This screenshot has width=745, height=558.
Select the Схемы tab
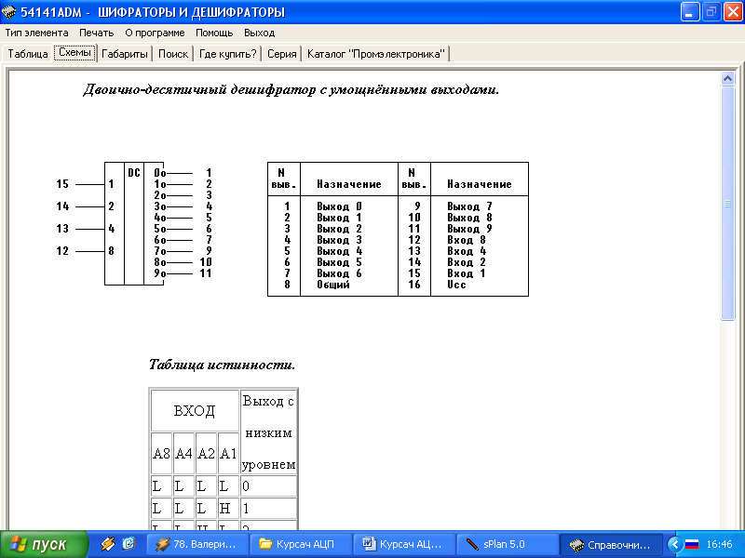click(75, 53)
